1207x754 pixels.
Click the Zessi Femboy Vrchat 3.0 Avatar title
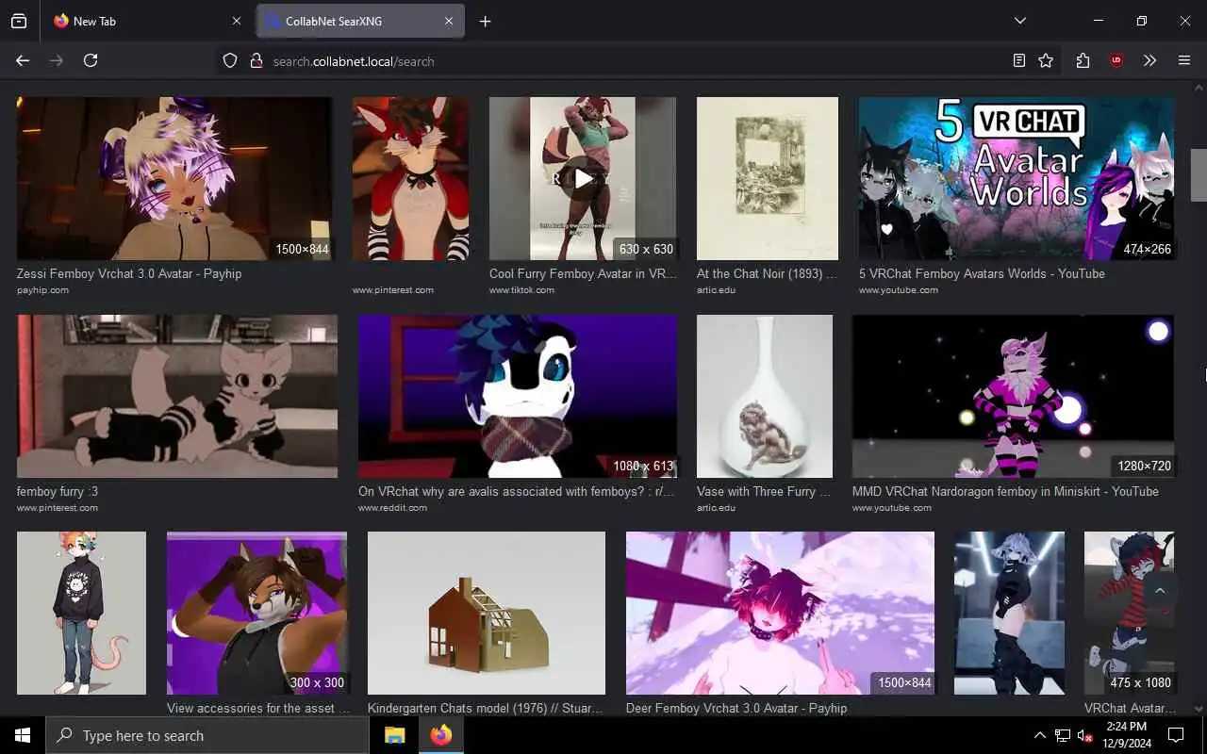click(x=129, y=273)
